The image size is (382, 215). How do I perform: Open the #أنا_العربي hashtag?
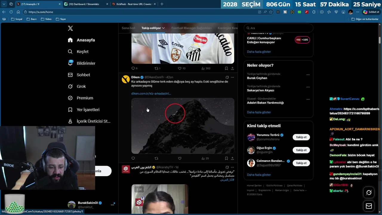[x=227, y=180]
